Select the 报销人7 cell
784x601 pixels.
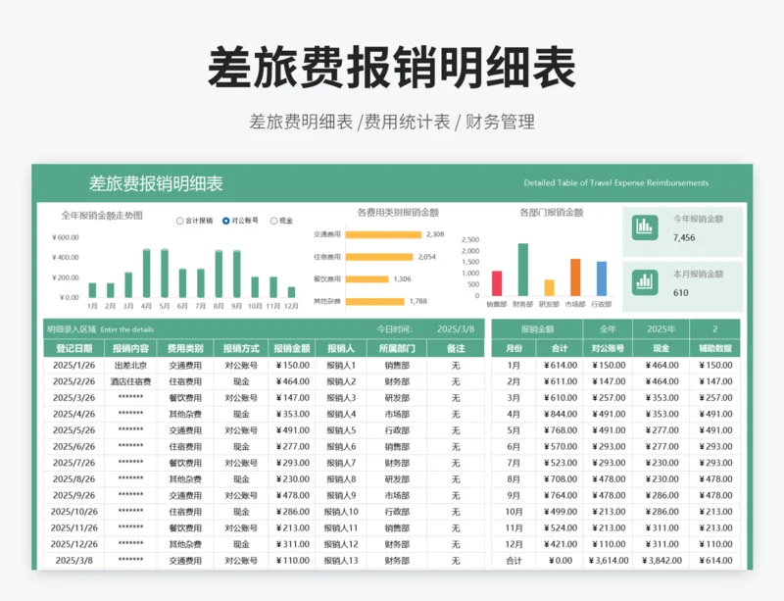(341, 463)
